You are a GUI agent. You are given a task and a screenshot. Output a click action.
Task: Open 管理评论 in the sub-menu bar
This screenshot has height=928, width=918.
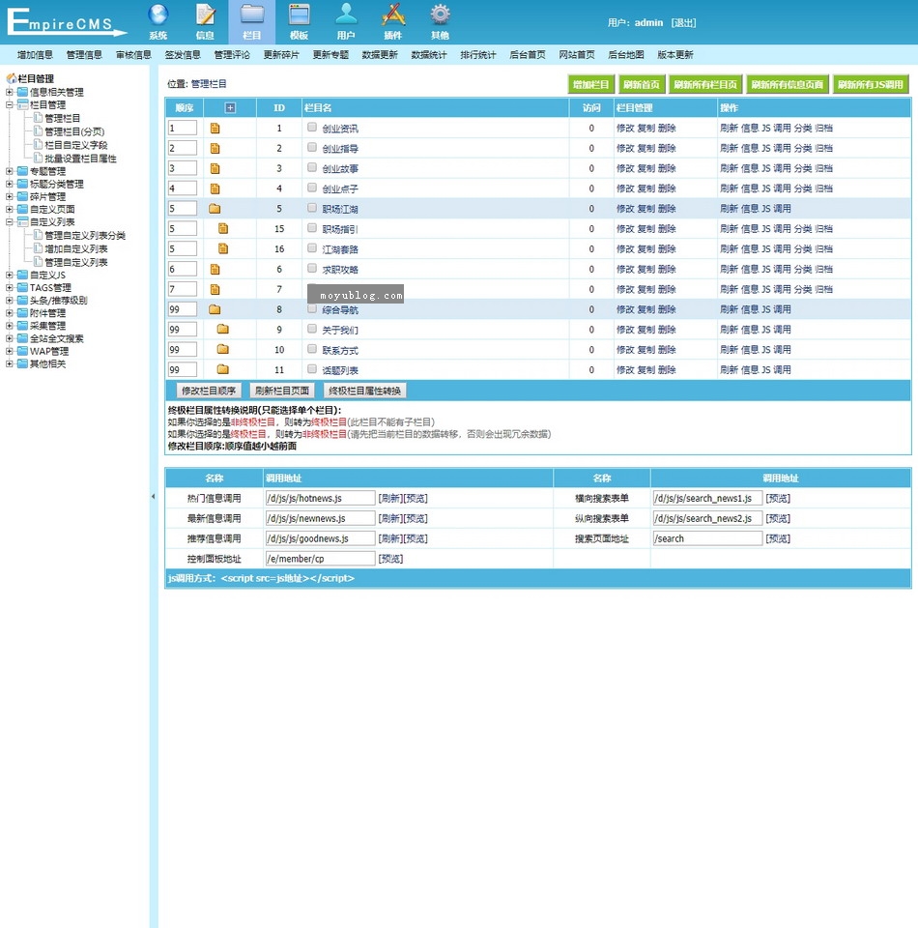232,54
